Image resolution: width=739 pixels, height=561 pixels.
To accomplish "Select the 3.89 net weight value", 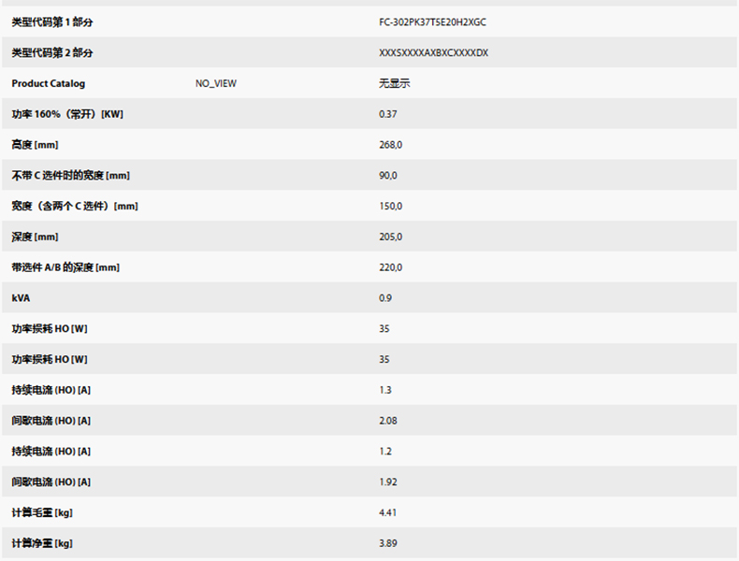I will click(388, 543).
